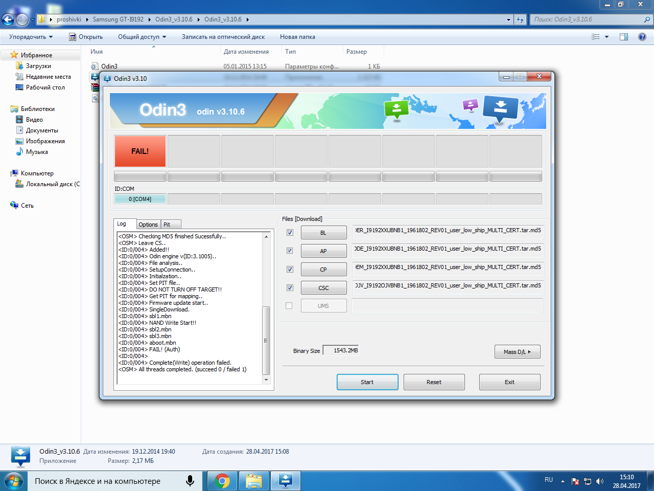Screen dimensions: 654x491
Task: Click the Odin3 configuration file icon
Action: (x=95, y=66)
